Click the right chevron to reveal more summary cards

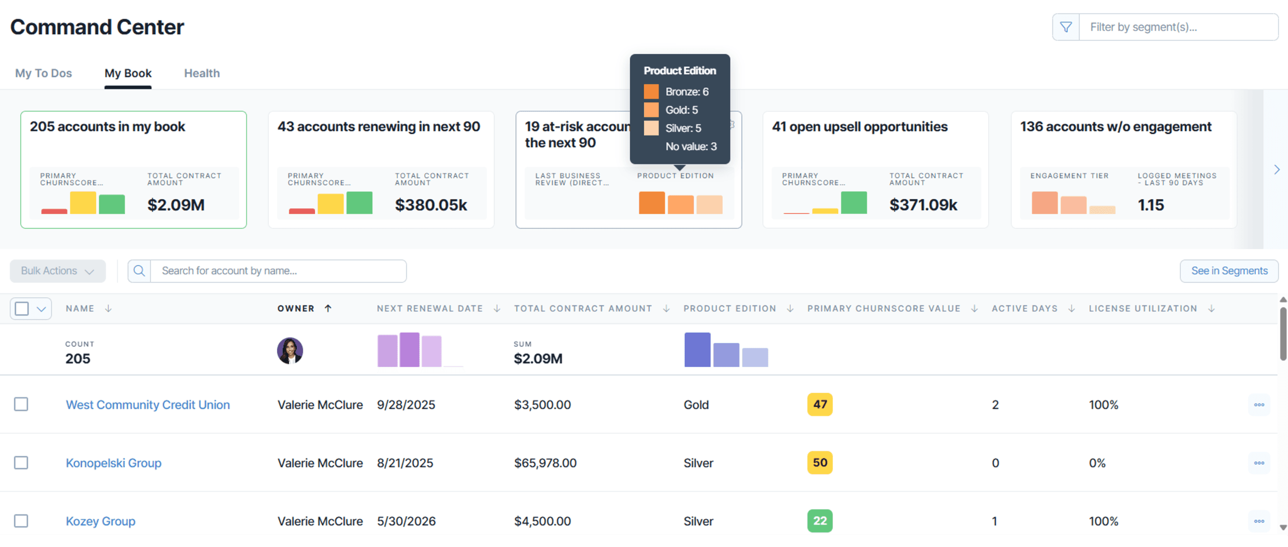(1276, 169)
